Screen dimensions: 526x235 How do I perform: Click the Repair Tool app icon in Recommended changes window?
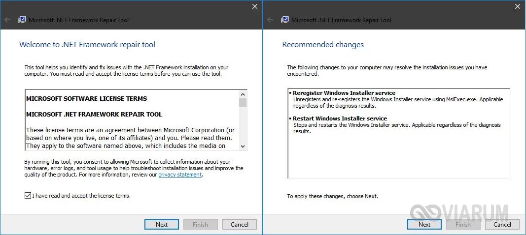click(x=285, y=20)
